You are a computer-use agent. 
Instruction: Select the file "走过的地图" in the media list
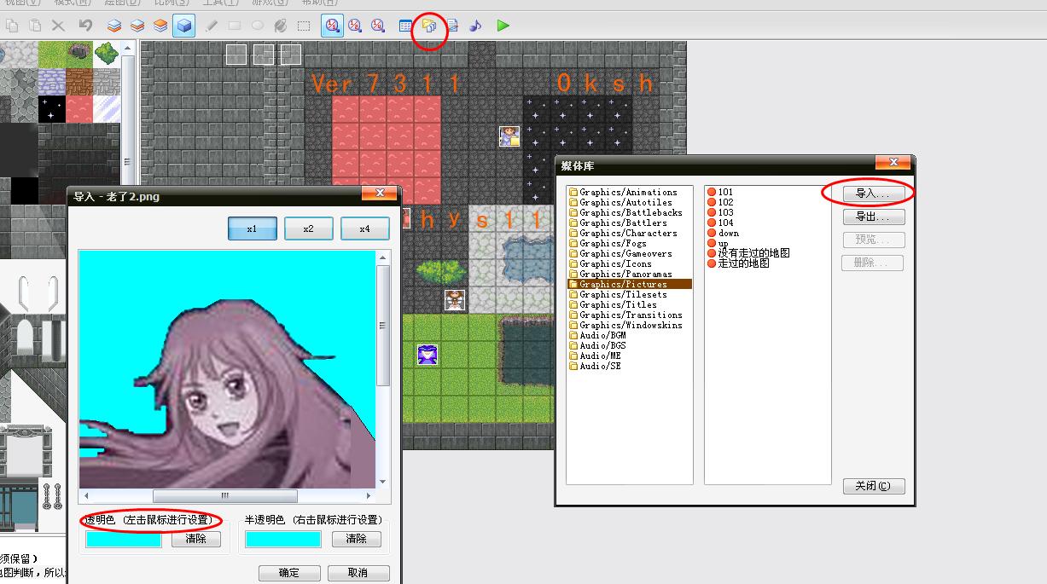738,263
